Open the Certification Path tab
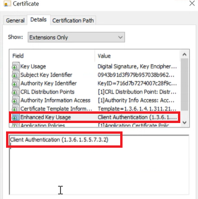Image resolution: width=198 pixels, height=199 pixels. 73,21
